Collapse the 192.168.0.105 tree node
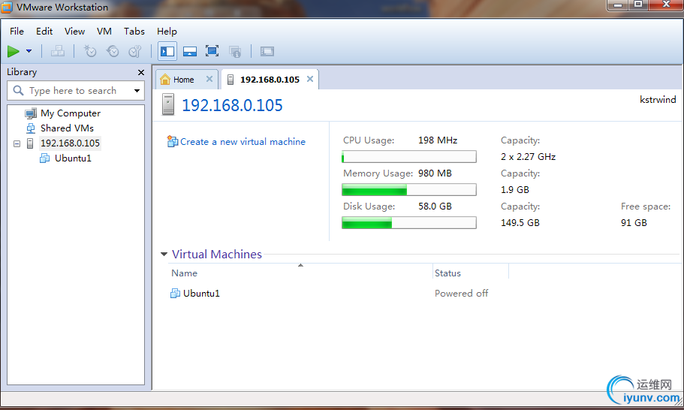Image resolution: width=684 pixels, height=410 pixels. [17, 143]
